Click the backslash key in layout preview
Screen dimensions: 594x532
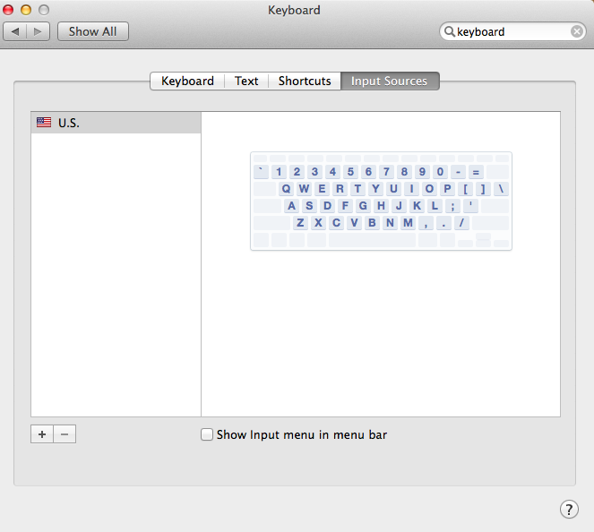[x=501, y=189]
